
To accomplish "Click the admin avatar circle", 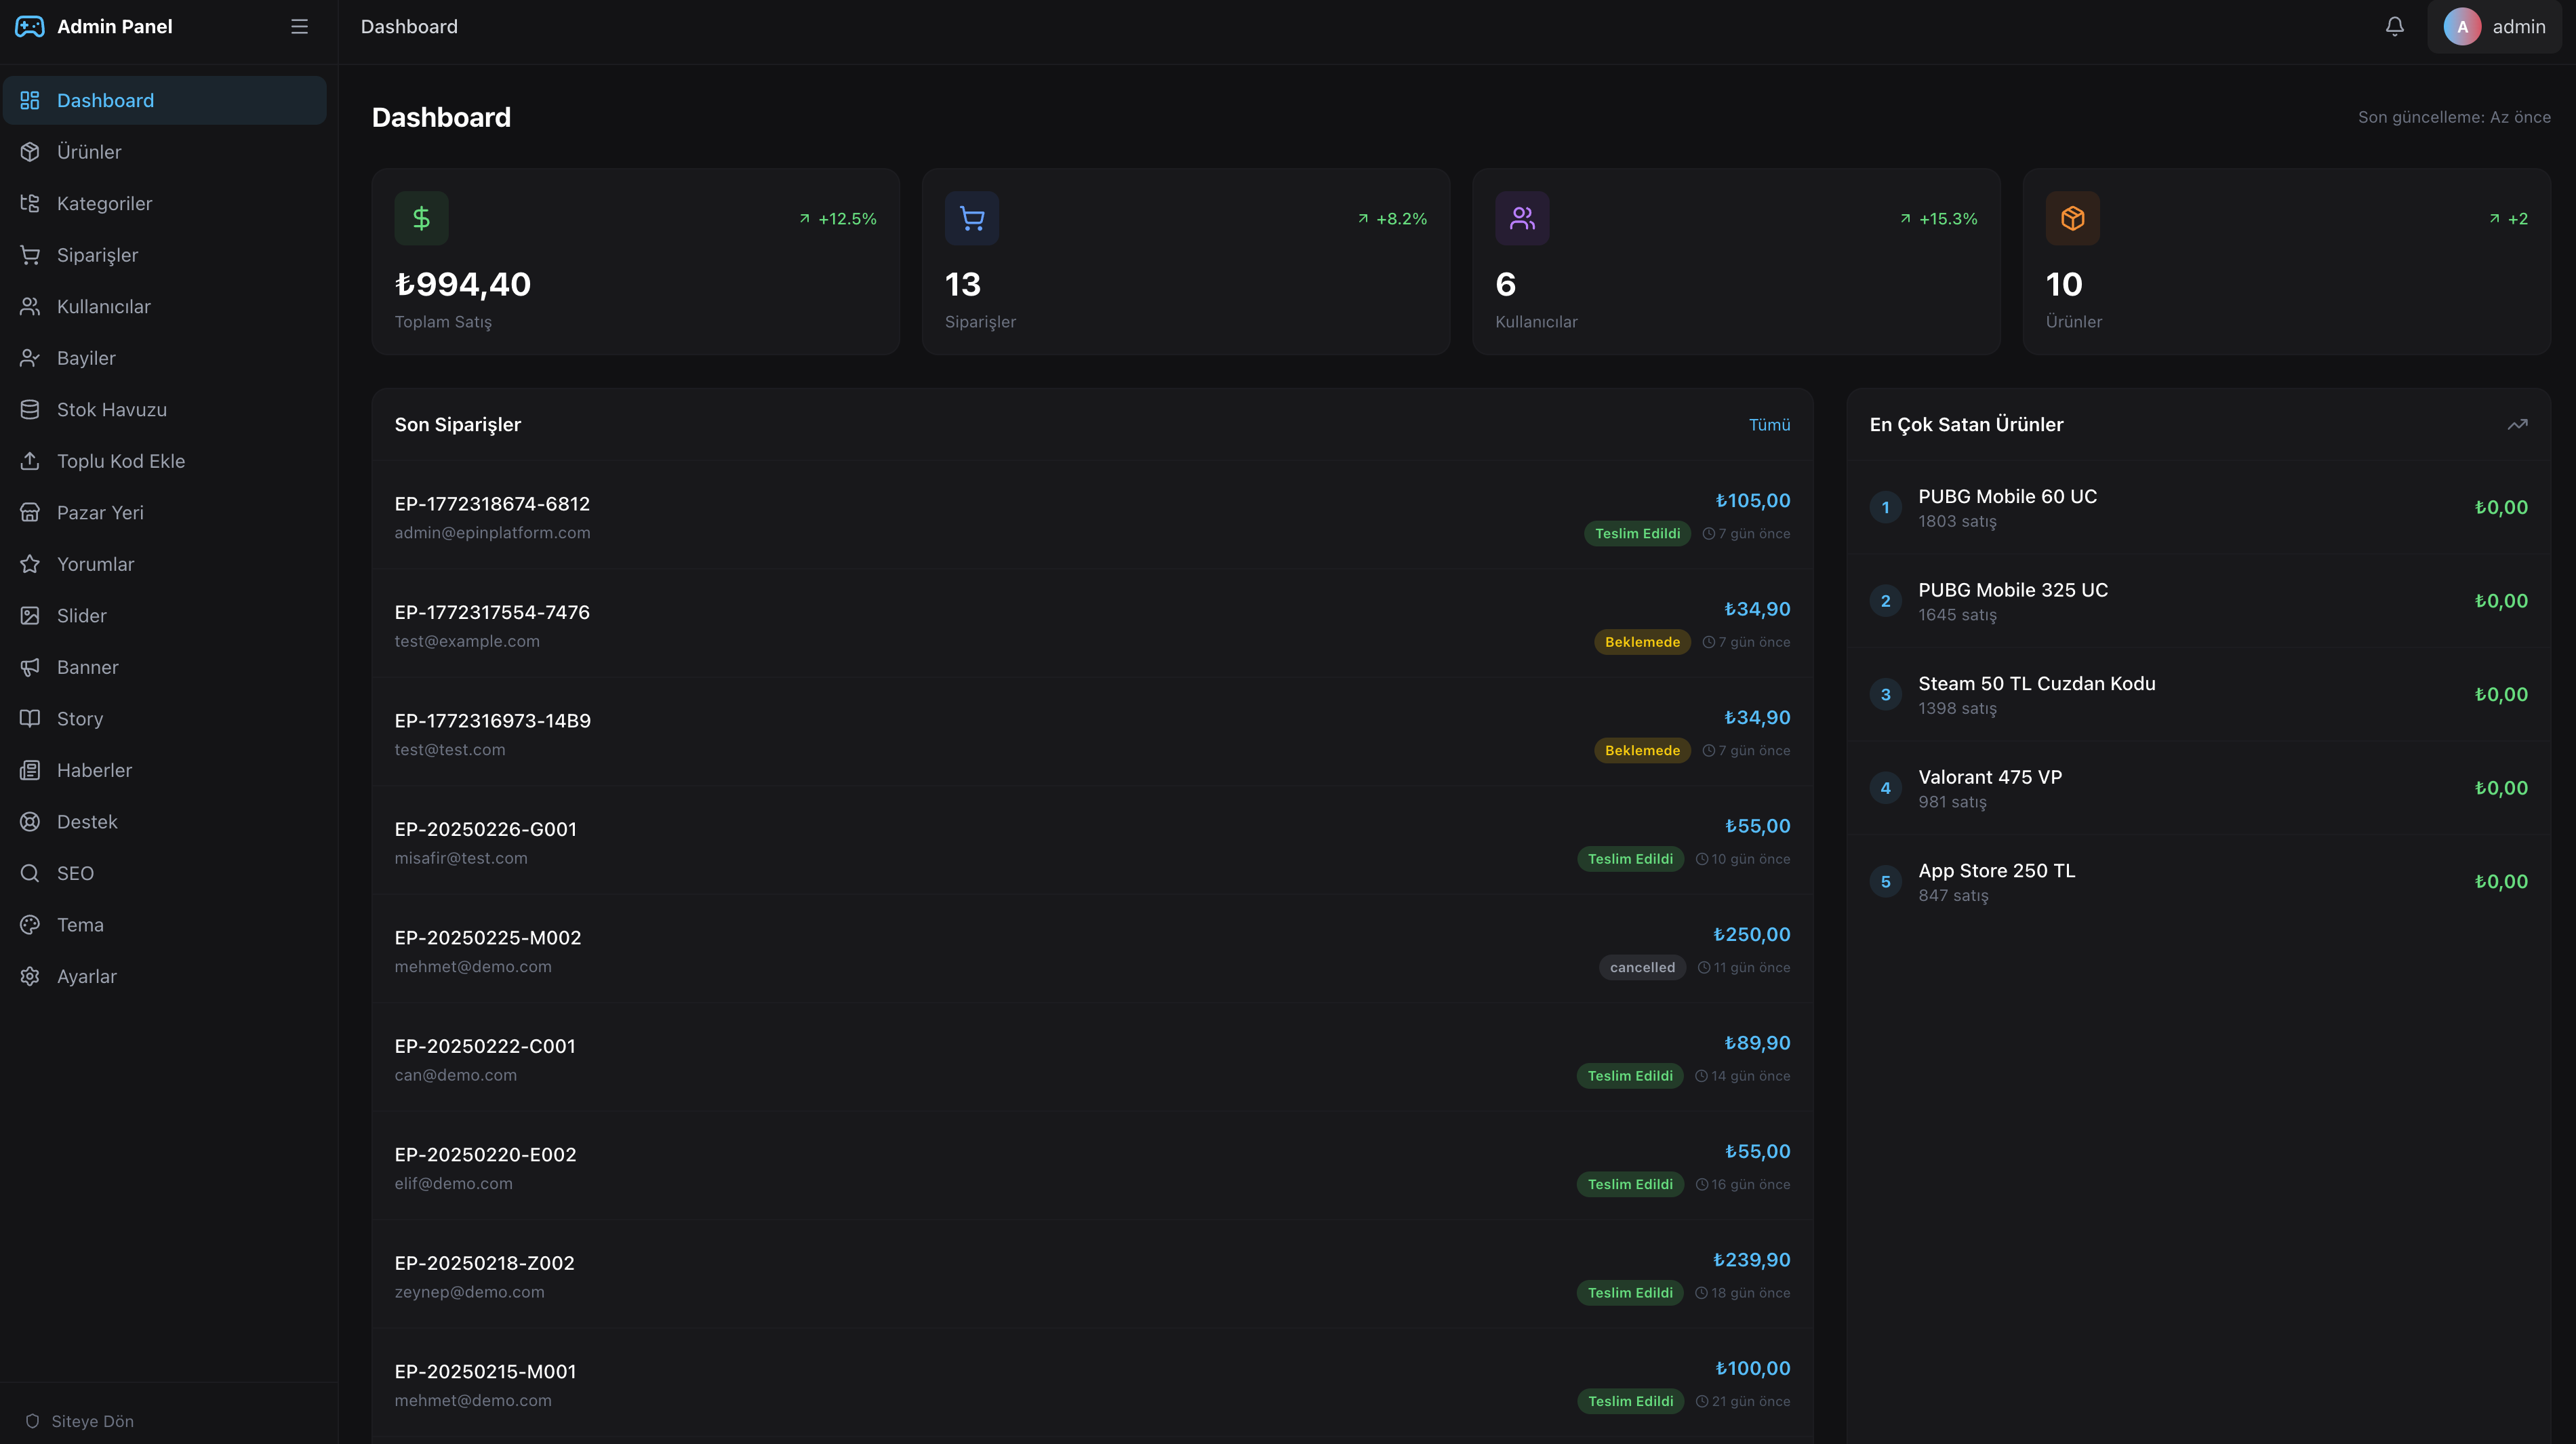I will pyautogui.click(x=2462, y=27).
